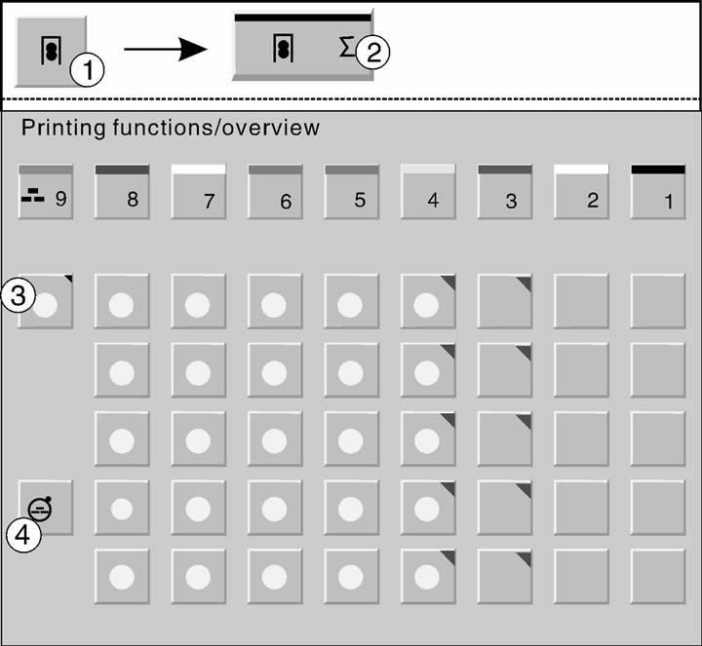The image size is (702, 646).
Task: Toggle first-row function with corner mark under unit 4
Action: pos(428,301)
